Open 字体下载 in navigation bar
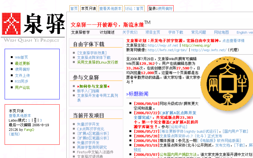 tap(175, 32)
